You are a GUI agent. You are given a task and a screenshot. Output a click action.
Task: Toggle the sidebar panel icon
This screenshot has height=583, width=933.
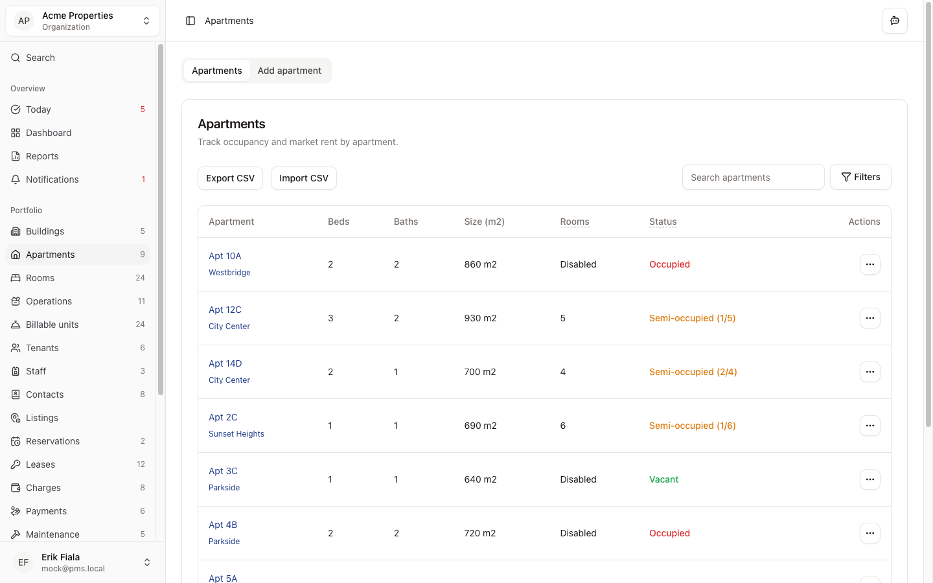click(x=190, y=21)
